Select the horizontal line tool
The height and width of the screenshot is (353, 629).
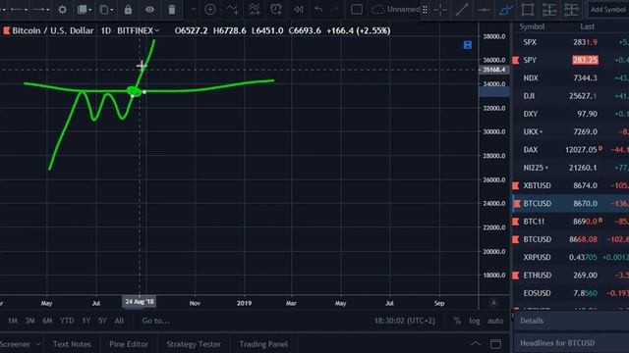pyautogui.click(x=484, y=9)
